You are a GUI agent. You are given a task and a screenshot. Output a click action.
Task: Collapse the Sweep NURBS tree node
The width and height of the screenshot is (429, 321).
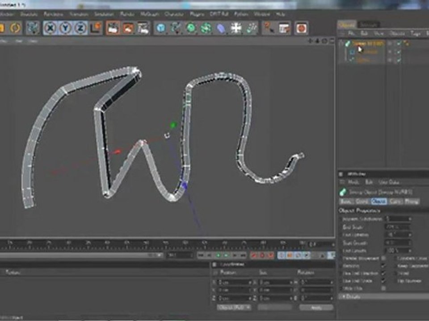[341, 43]
